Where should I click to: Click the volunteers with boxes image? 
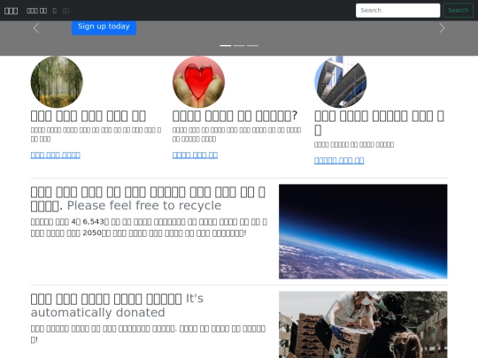(x=363, y=324)
